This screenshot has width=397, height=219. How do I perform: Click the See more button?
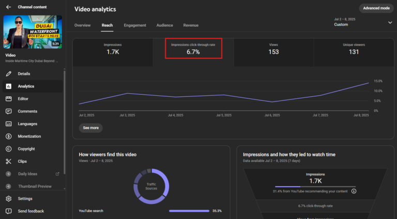coord(90,128)
